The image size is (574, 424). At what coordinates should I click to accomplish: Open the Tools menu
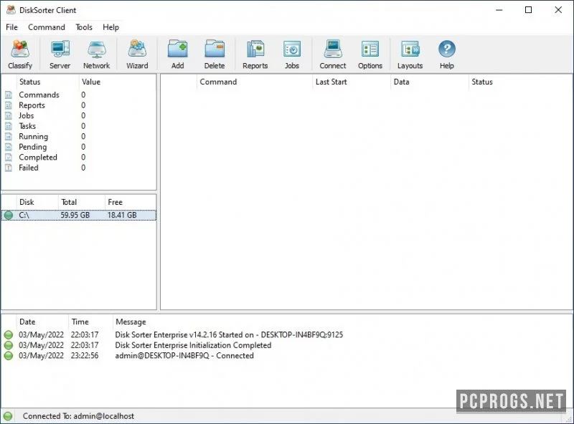tap(84, 27)
